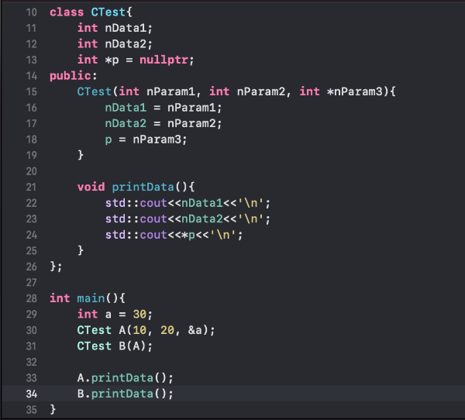Click the CTest constructor name on line 15

click(95, 91)
